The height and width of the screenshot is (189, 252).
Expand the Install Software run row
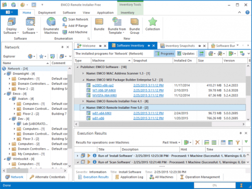pos(78,156)
